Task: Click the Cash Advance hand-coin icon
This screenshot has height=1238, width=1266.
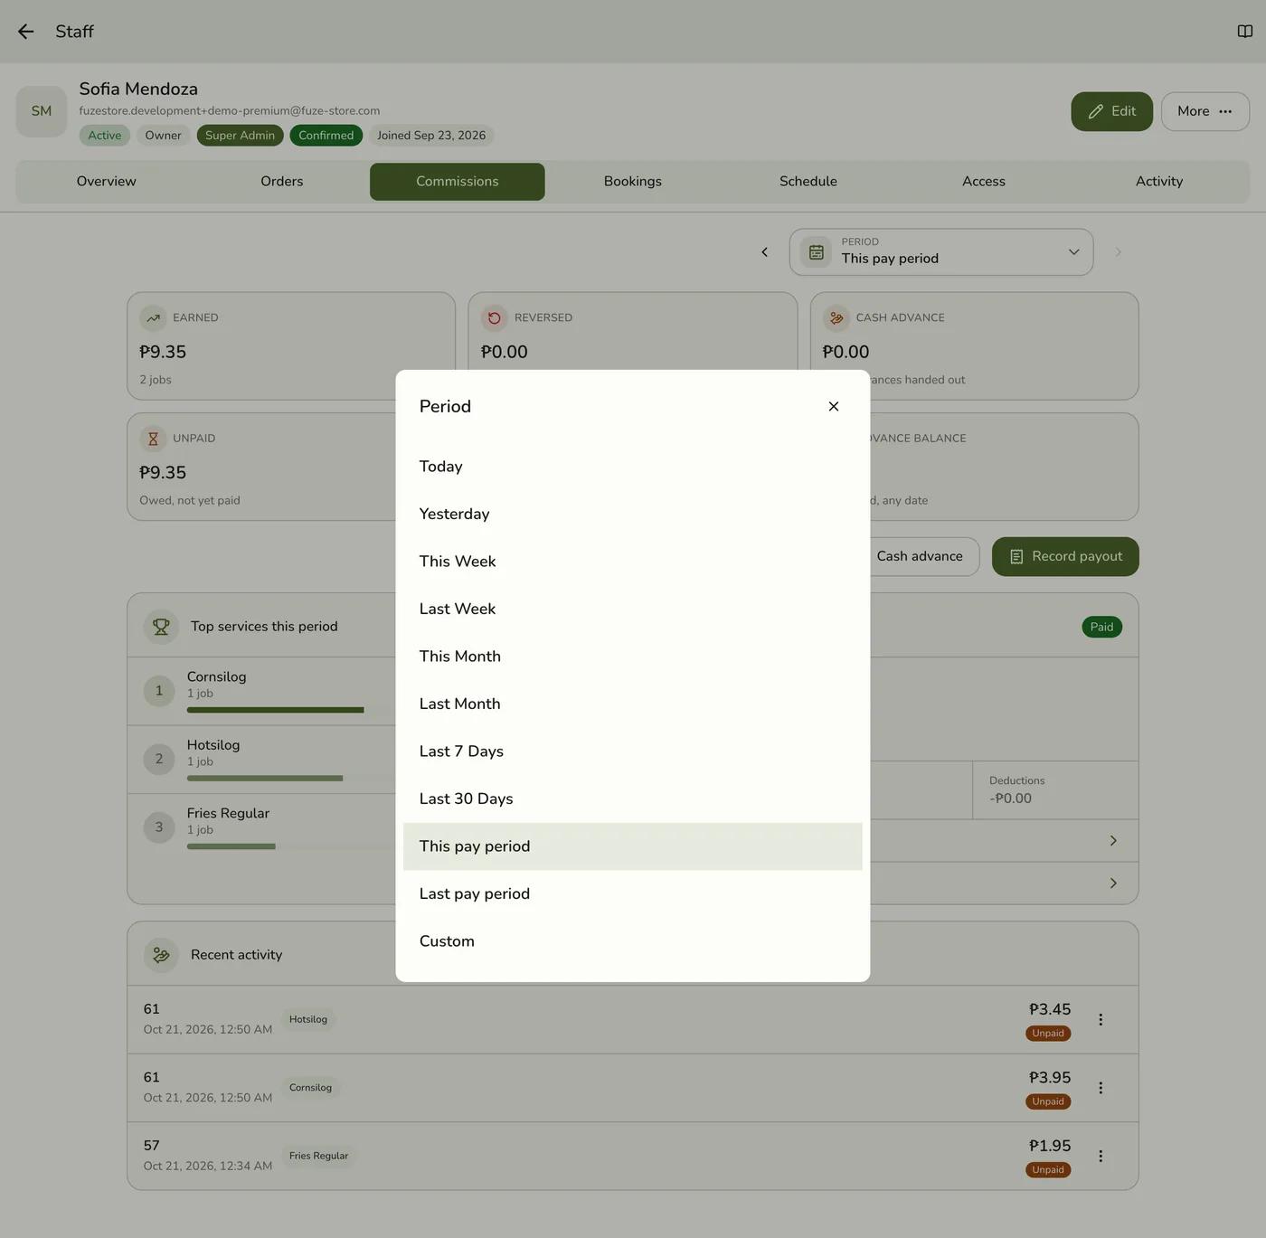Action: pos(836,317)
